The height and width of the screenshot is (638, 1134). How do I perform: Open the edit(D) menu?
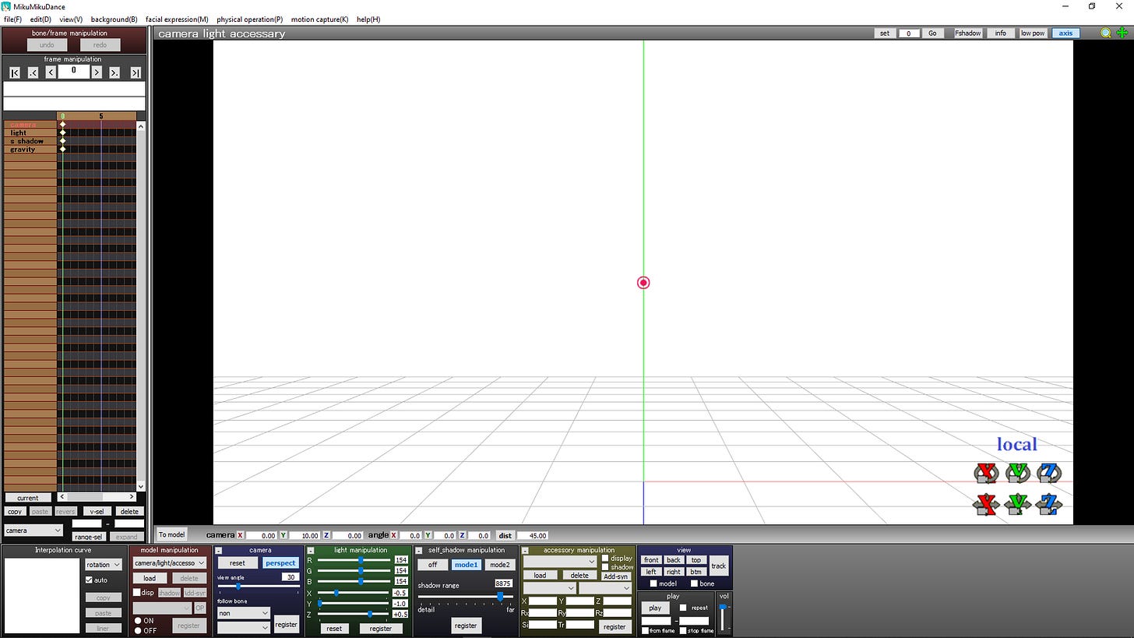pyautogui.click(x=40, y=19)
